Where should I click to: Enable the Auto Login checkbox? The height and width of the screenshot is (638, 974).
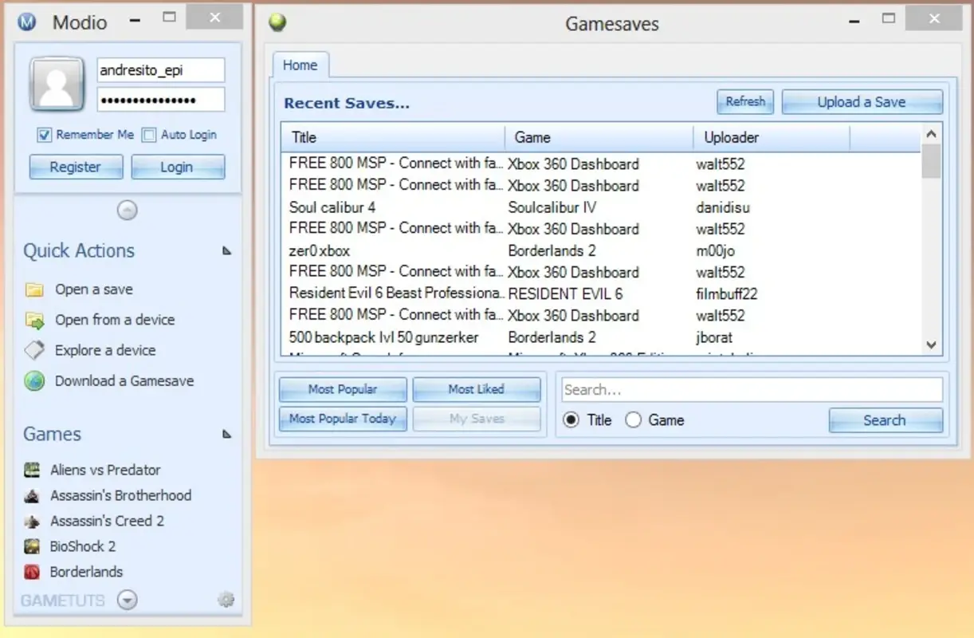tap(149, 135)
